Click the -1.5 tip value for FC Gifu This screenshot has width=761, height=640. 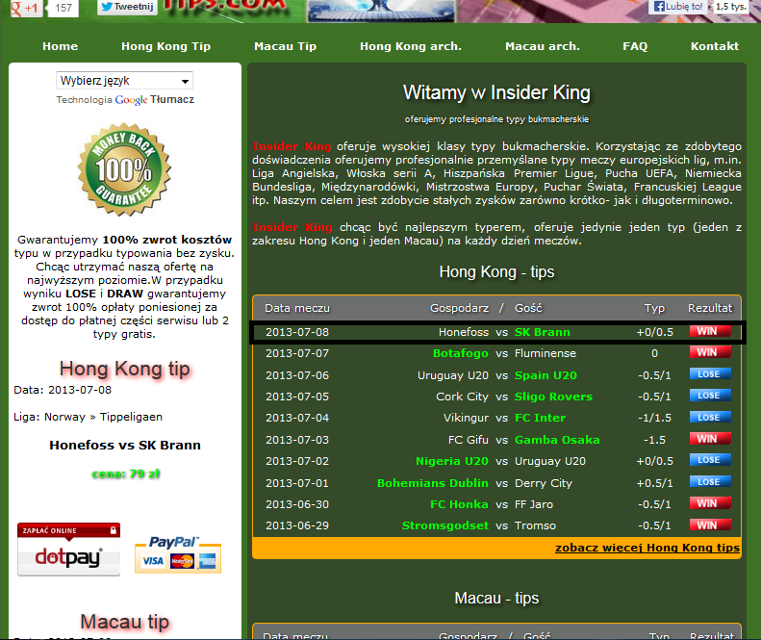(654, 440)
